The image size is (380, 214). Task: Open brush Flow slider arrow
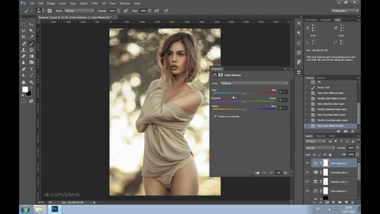click(150, 11)
